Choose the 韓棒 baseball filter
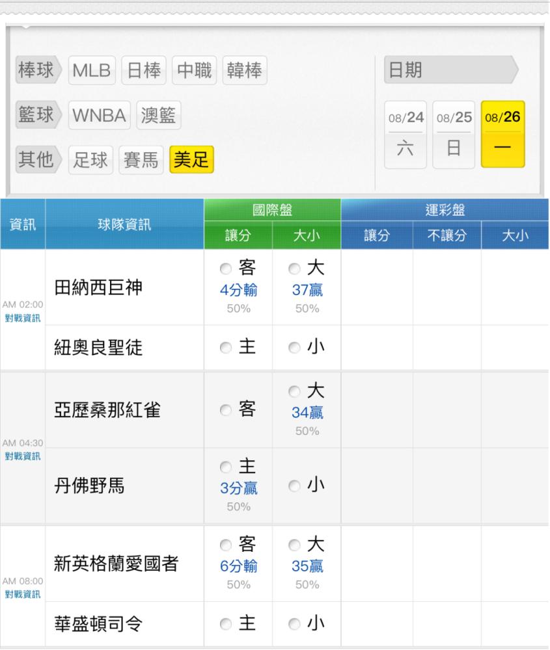 click(x=245, y=70)
